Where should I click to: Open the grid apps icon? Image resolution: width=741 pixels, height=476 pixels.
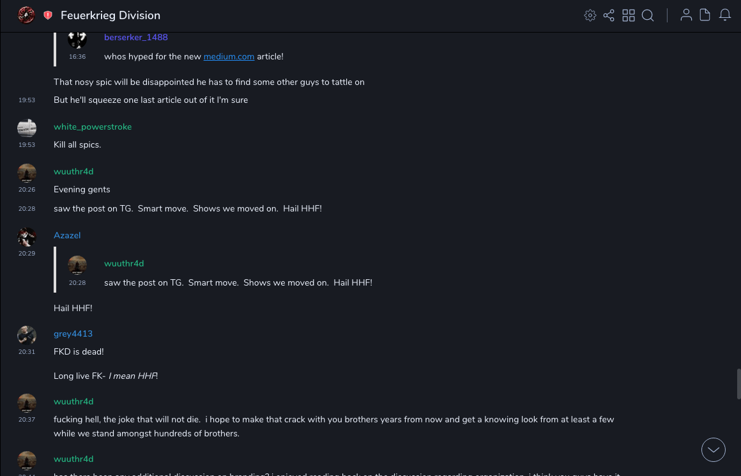629,15
